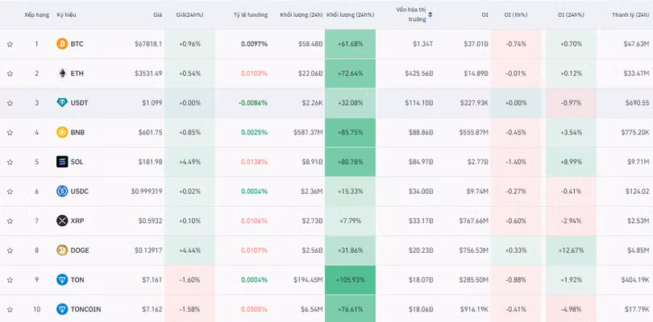Sort table by Khối lượng (24h%) header
This screenshot has width=653, height=322.
pos(350,14)
